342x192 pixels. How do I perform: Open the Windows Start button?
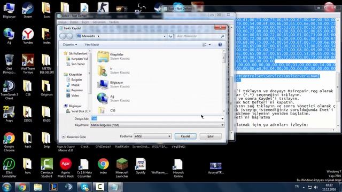coord(6,187)
